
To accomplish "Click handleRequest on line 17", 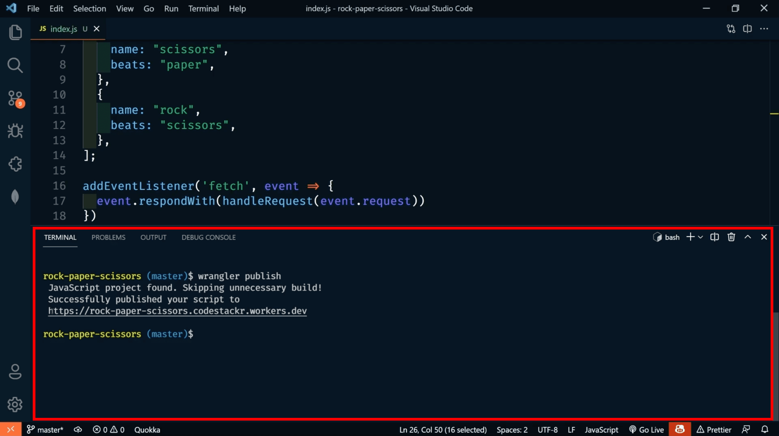I will pos(268,201).
